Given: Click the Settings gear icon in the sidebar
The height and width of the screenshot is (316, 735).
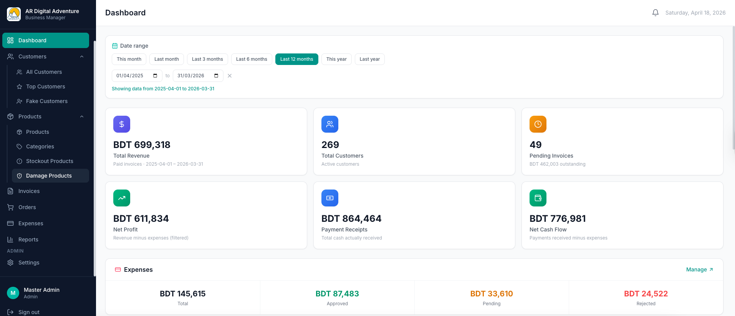Looking at the screenshot, I should (10, 263).
